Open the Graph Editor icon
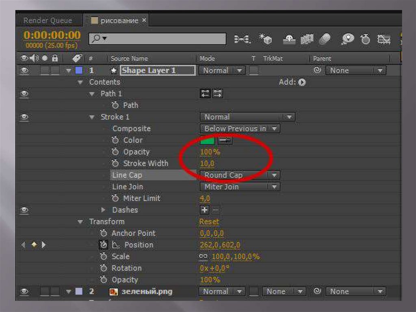This screenshot has width=416, height=312. pyautogui.click(x=384, y=39)
